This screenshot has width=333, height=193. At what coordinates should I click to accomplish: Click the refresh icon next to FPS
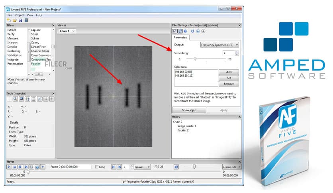click(x=176, y=167)
